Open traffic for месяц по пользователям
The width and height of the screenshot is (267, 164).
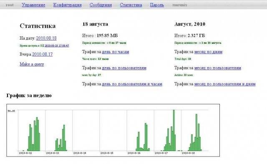pyautogui.click(x=218, y=68)
